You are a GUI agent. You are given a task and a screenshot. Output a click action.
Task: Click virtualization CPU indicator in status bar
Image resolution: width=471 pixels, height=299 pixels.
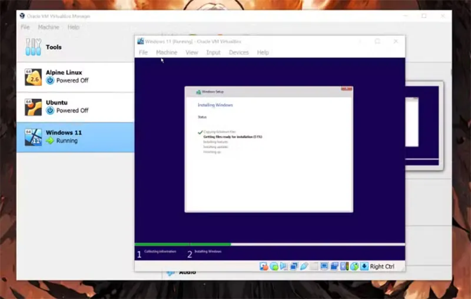344,266
